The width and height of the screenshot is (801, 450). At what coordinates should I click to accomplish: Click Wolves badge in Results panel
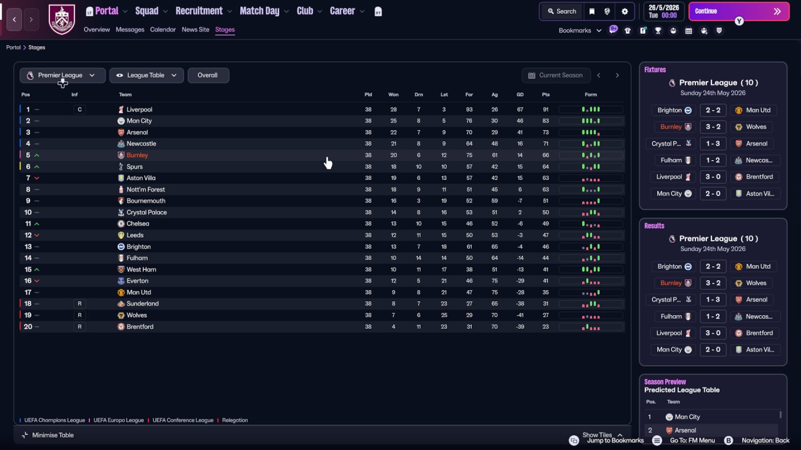click(738, 283)
